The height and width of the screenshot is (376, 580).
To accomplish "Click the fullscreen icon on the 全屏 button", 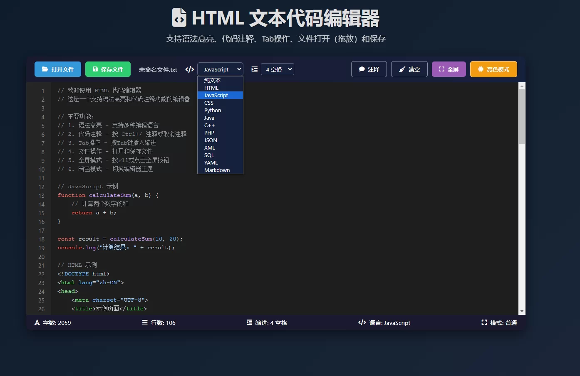I will click(x=442, y=69).
